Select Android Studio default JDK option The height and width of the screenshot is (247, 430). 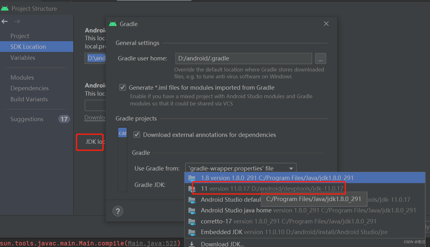pyautogui.click(x=305, y=200)
